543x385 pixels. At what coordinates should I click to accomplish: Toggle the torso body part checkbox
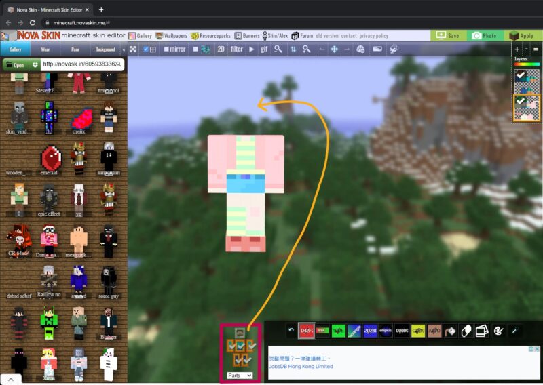[x=240, y=346]
